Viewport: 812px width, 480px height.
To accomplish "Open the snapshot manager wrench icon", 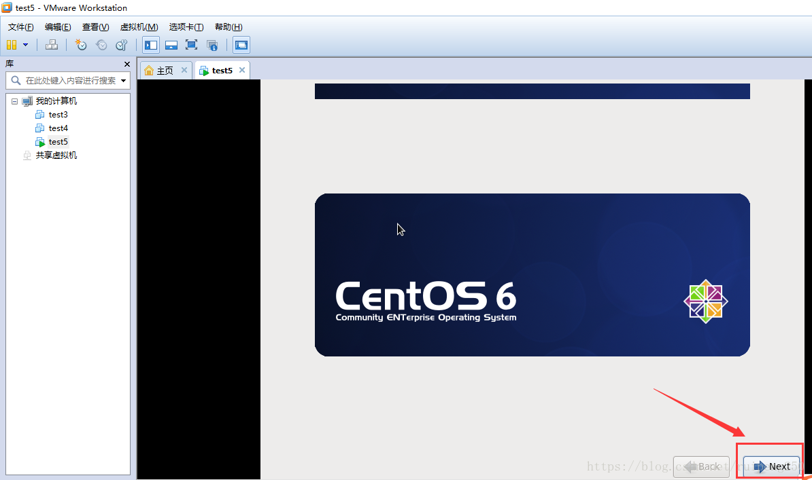I will coord(122,45).
